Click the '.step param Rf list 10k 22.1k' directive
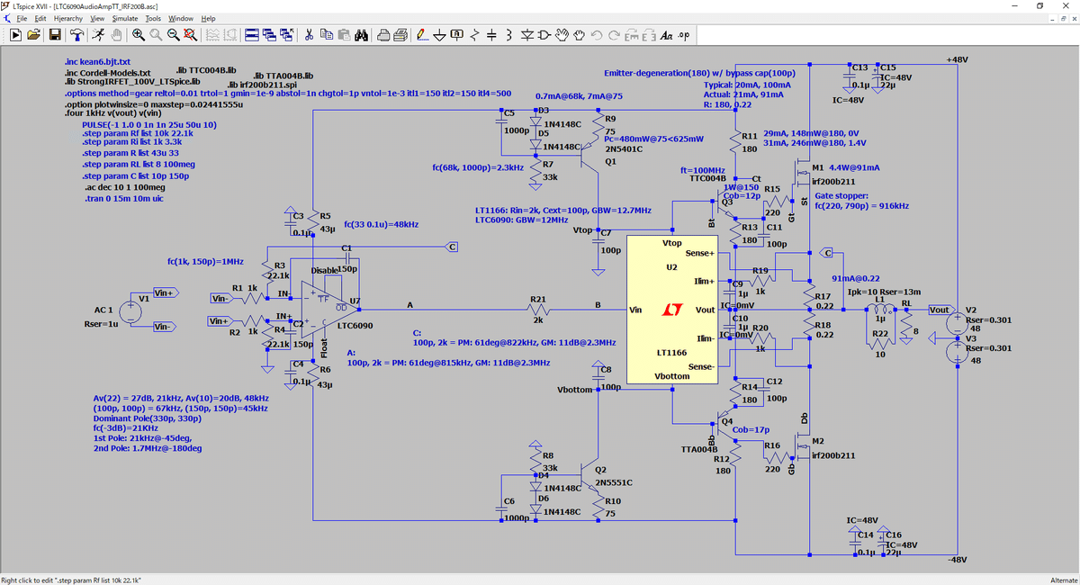Image resolution: width=1080 pixels, height=585 pixels. 137,133
